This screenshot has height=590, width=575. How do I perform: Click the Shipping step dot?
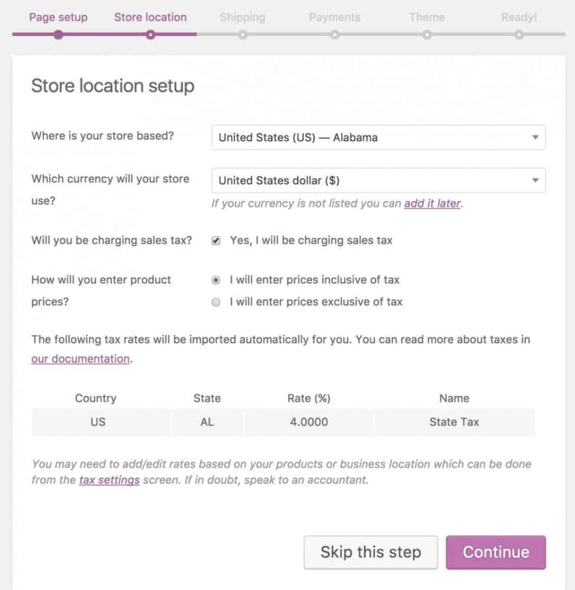243,35
